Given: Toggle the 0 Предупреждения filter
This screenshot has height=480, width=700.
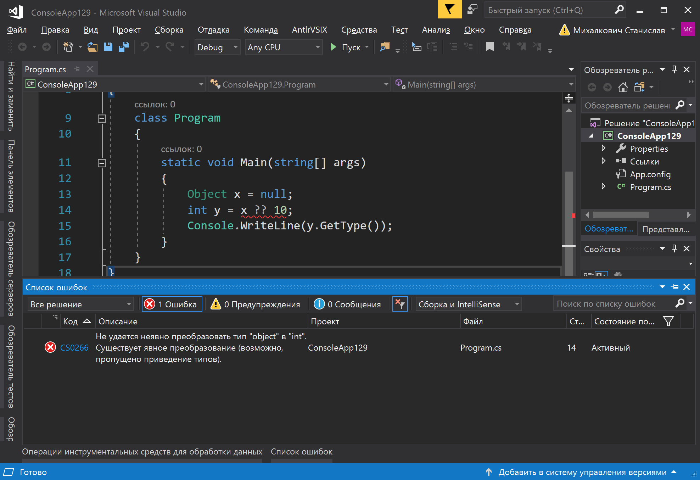Looking at the screenshot, I should [x=256, y=304].
